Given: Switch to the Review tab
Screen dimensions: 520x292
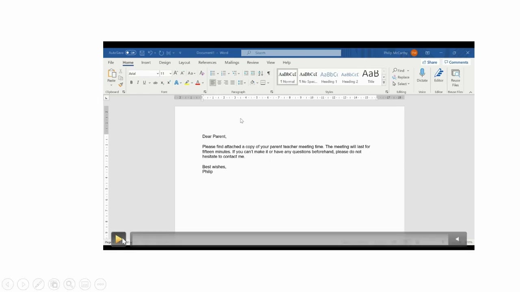Looking at the screenshot, I should pos(253,62).
